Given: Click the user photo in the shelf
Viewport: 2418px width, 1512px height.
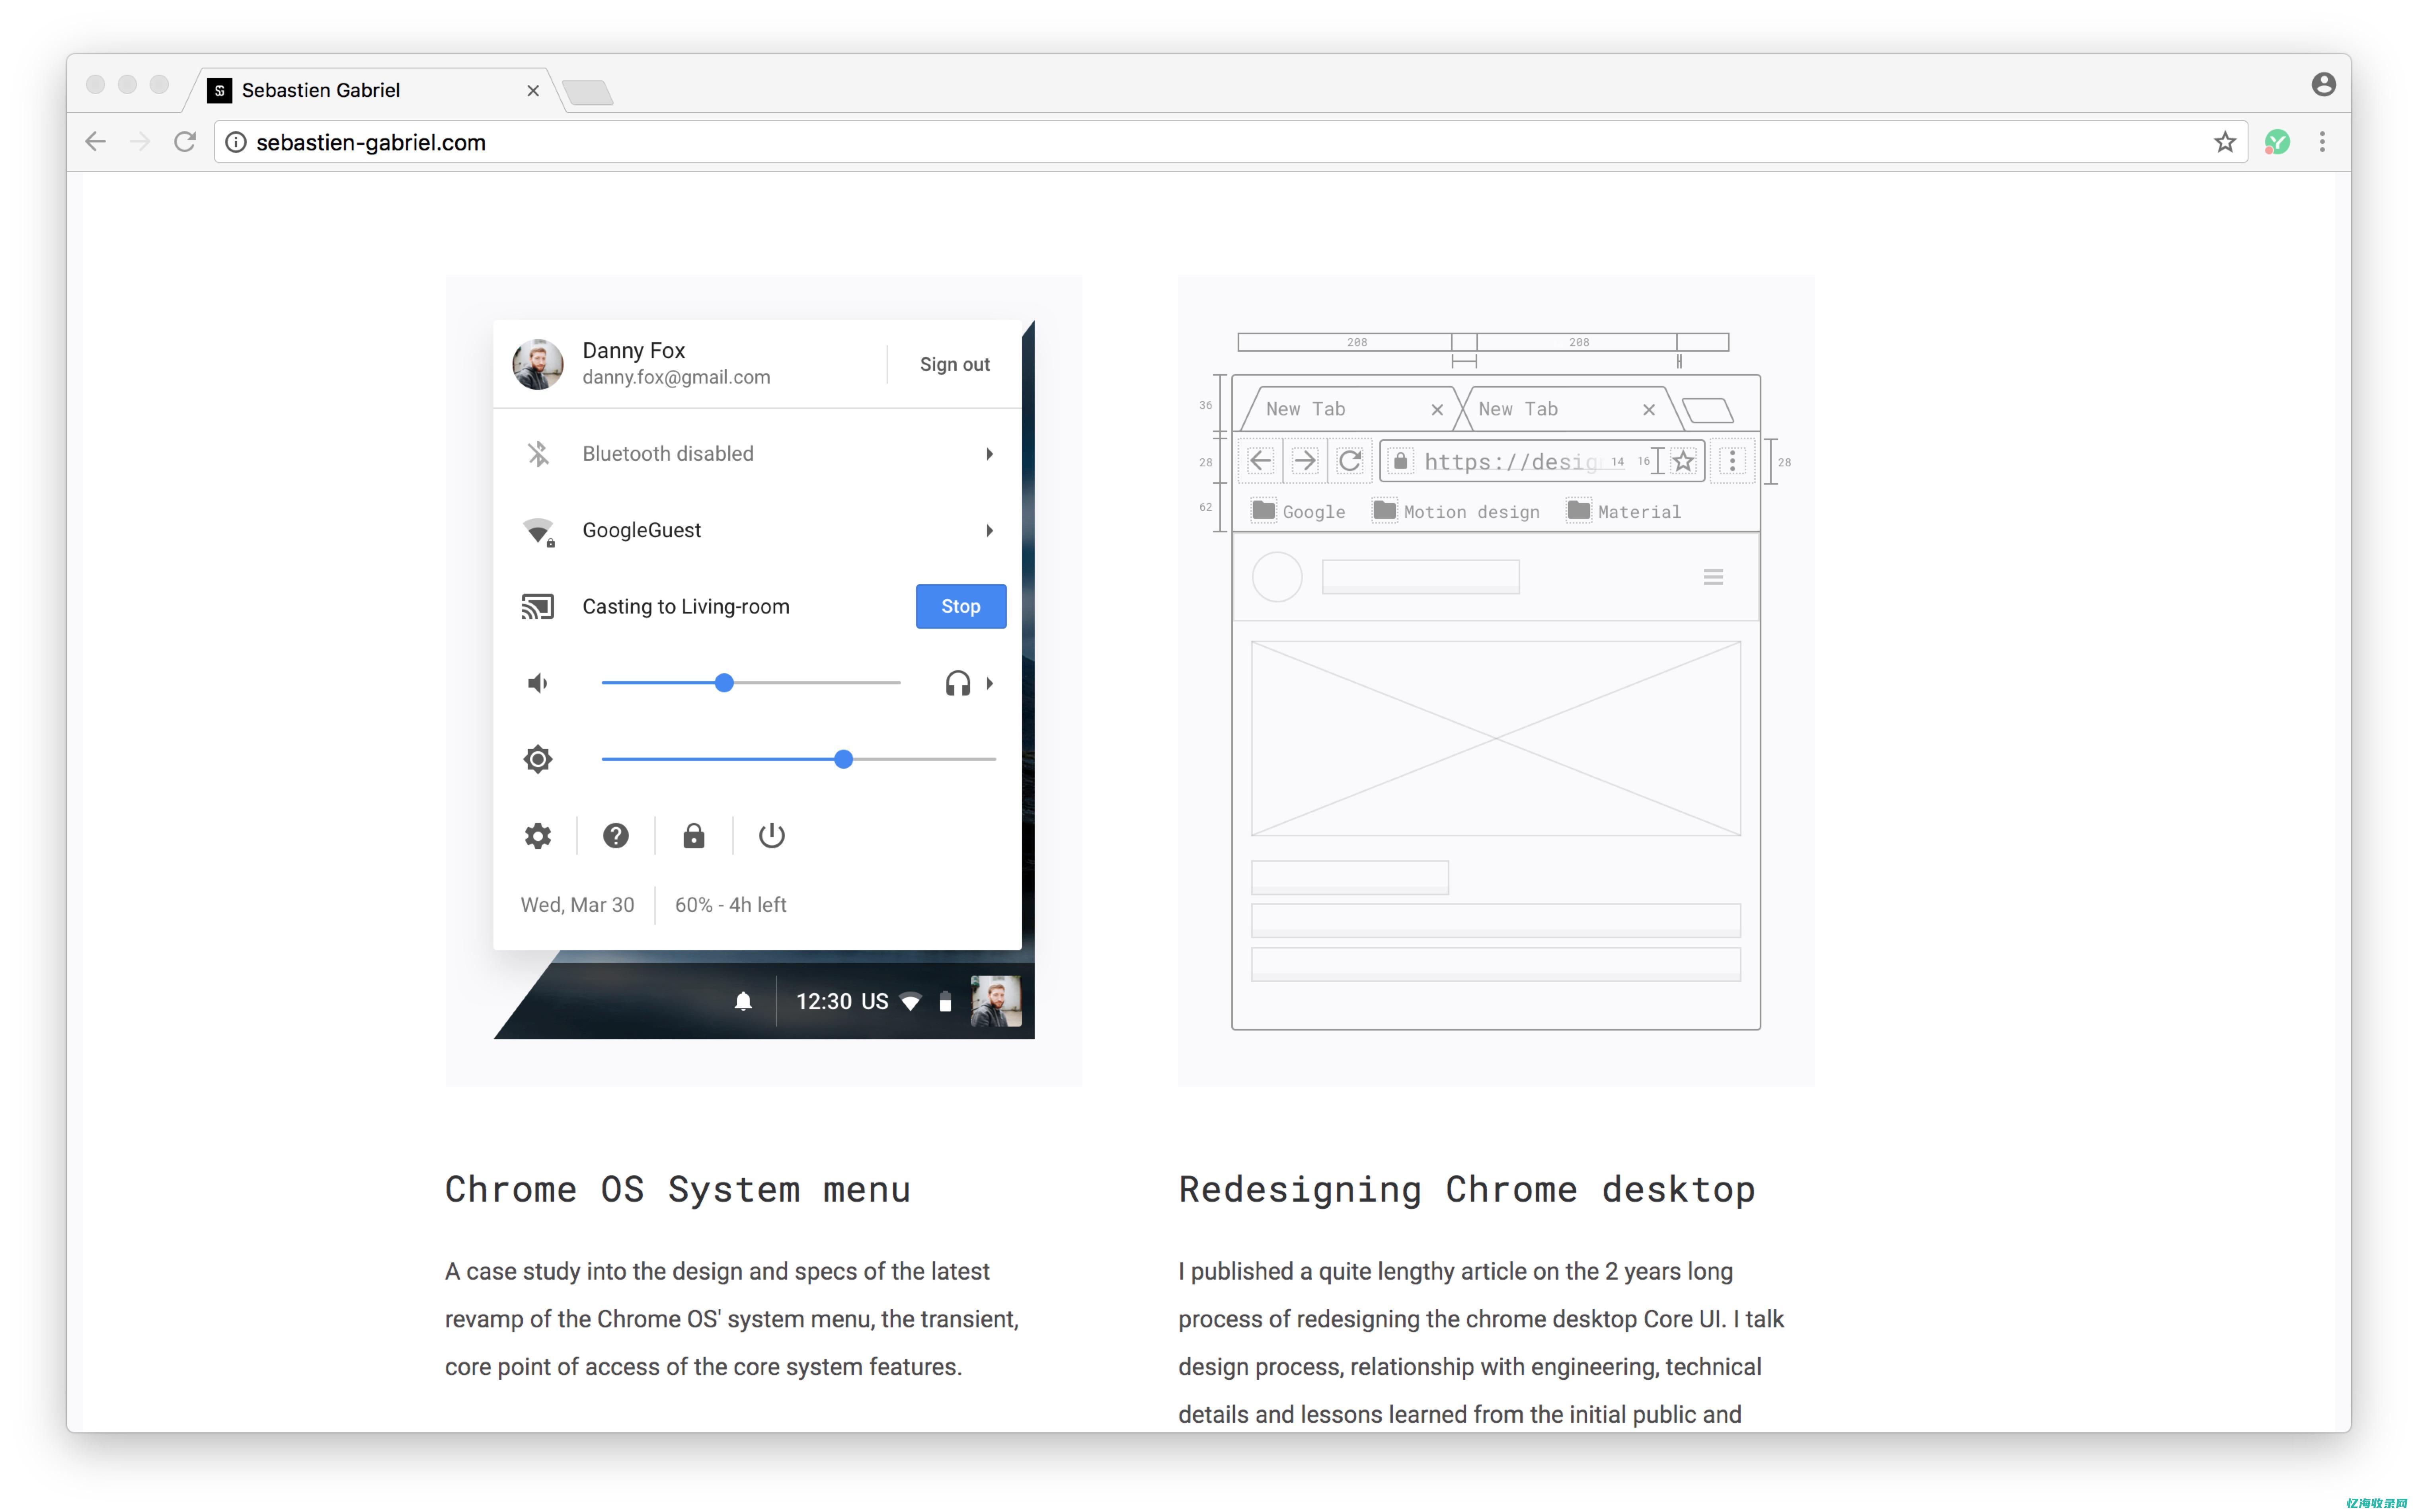Looking at the screenshot, I should tap(996, 1002).
